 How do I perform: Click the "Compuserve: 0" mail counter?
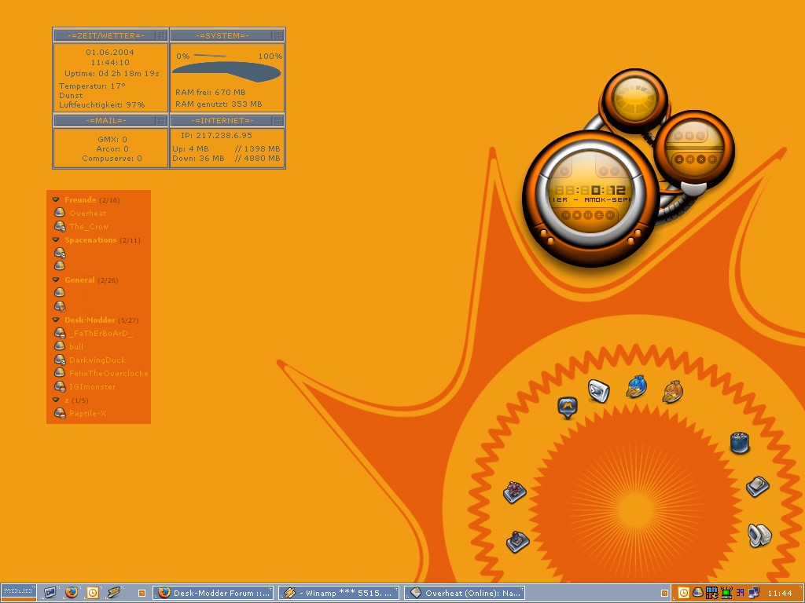pos(112,159)
